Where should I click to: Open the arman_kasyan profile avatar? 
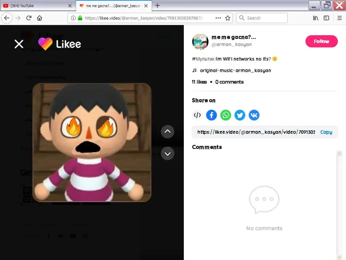pos(200,41)
